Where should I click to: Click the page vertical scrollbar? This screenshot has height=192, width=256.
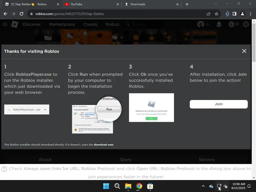[x=254, y=42]
